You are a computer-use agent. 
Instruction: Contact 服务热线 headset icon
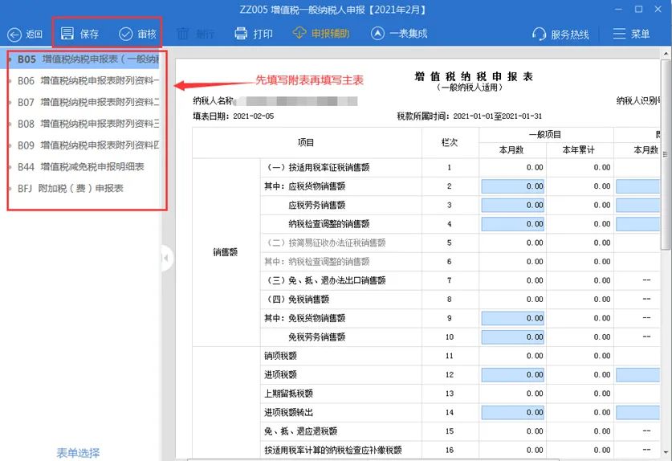click(539, 34)
